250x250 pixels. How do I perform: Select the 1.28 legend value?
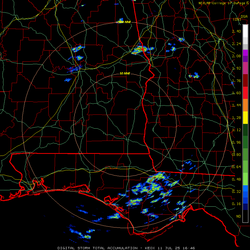pyautogui.click(x=236, y=118)
